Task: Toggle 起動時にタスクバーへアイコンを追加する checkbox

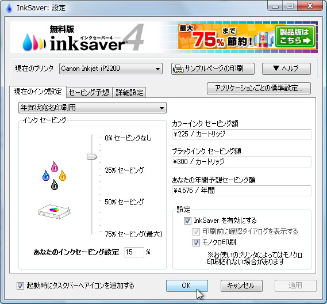Action: 20,286
